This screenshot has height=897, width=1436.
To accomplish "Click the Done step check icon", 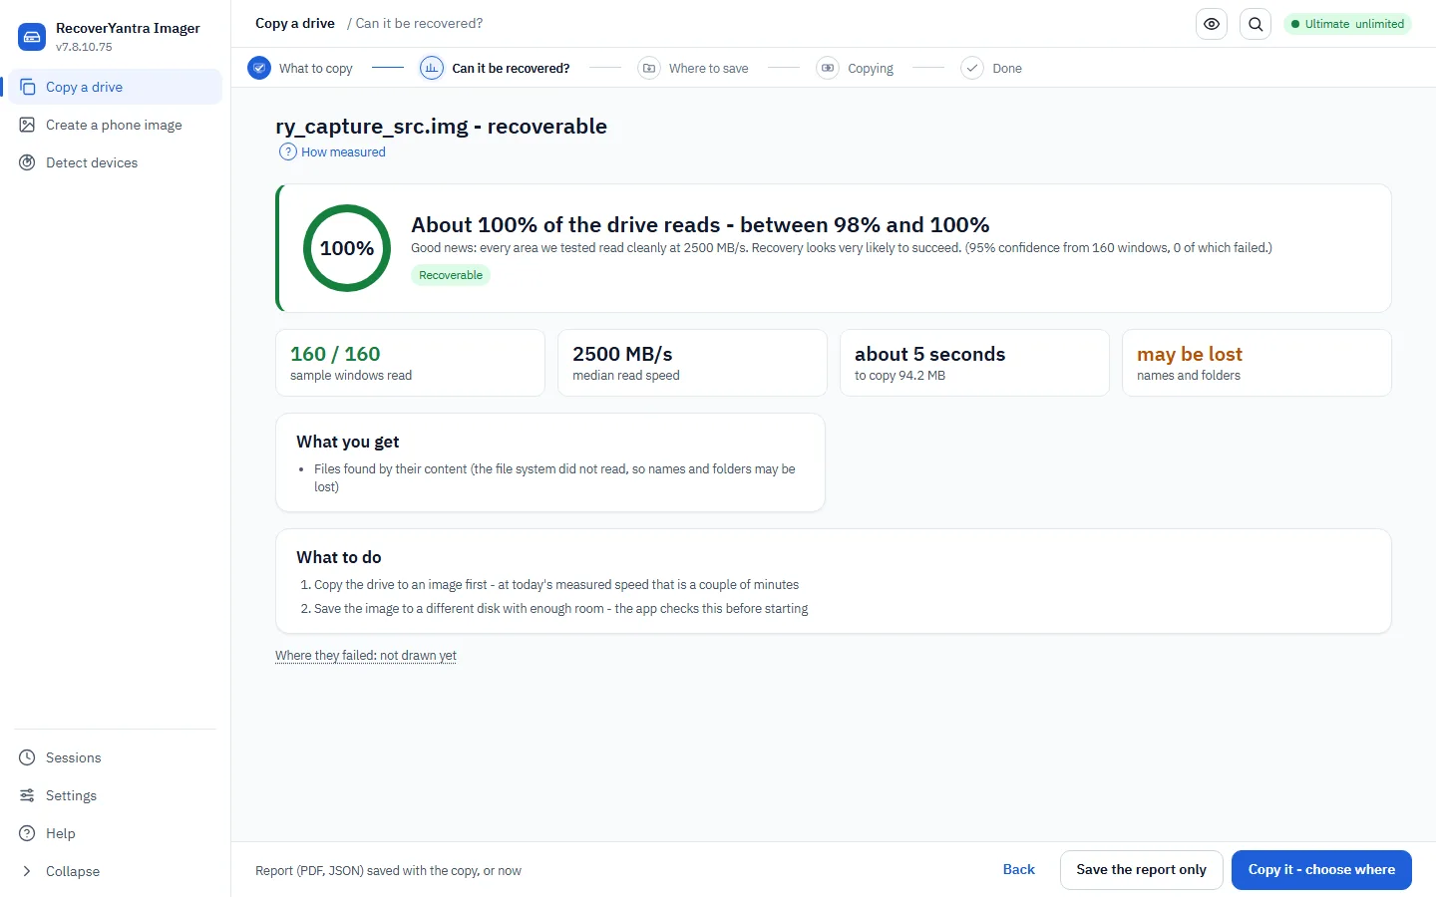I will click(x=972, y=68).
